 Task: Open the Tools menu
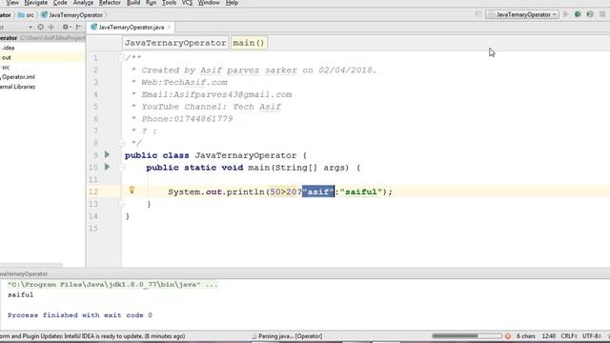click(169, 3)
